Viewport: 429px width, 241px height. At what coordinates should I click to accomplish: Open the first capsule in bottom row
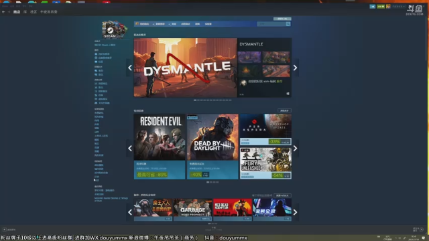[x=154, y=210]
